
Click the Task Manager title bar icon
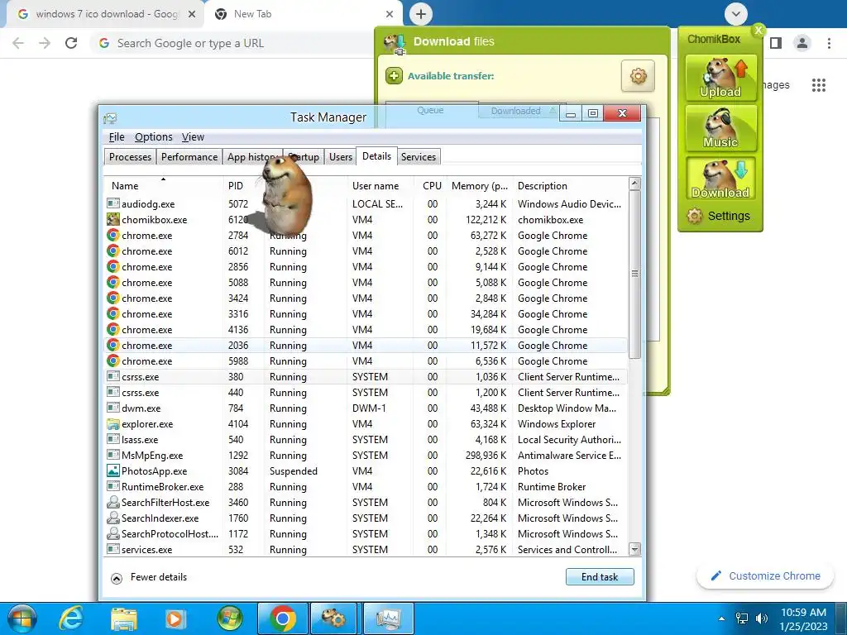[x=110, y=117]
